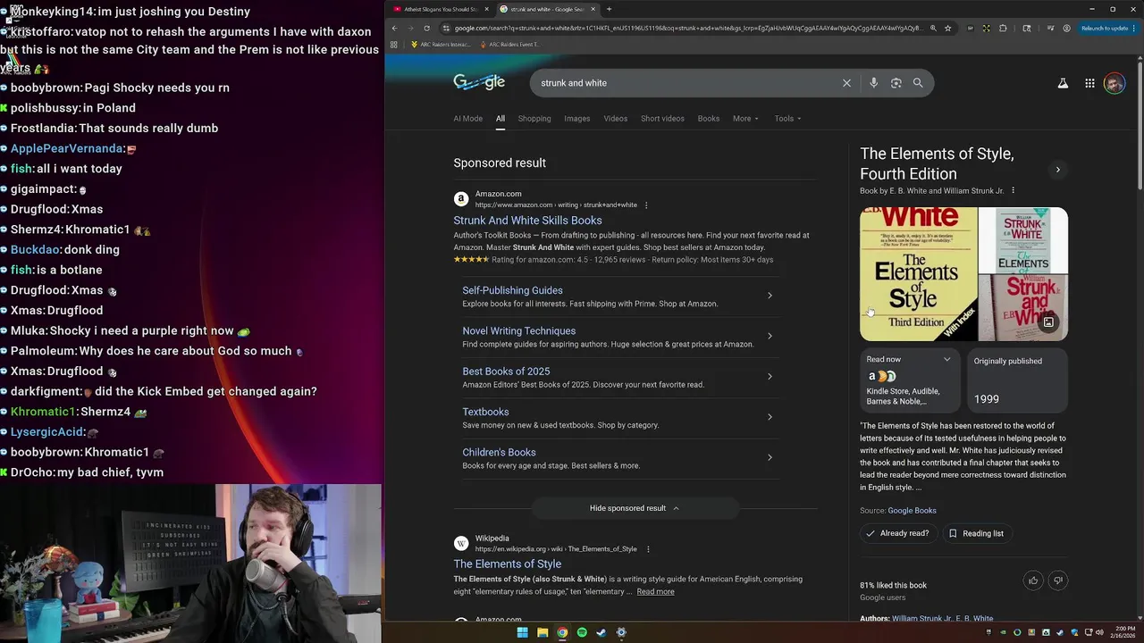Screen dimensions: 1144x643
Task: Open Search Labs flask icon
Action: pos(1063,83)
